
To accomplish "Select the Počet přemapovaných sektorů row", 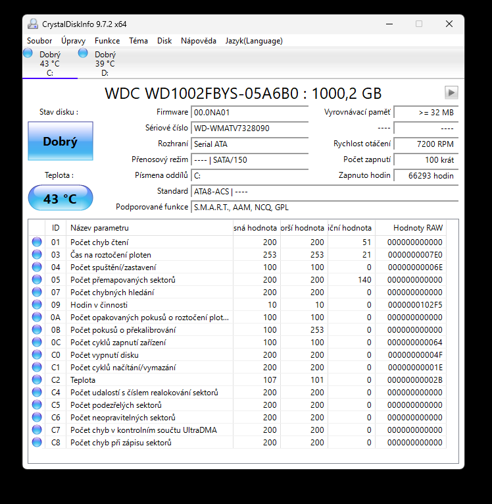I will [x=237, y=279].
